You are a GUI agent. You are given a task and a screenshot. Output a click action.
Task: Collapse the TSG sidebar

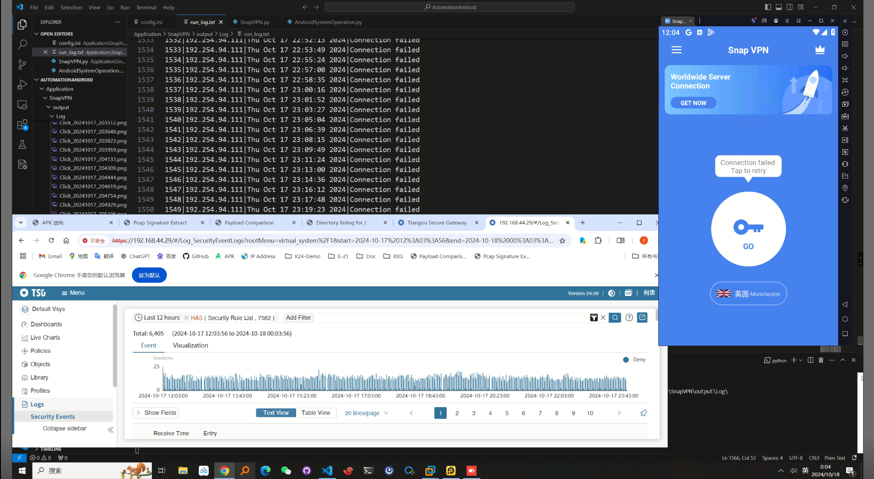click(x=111, y=429)
